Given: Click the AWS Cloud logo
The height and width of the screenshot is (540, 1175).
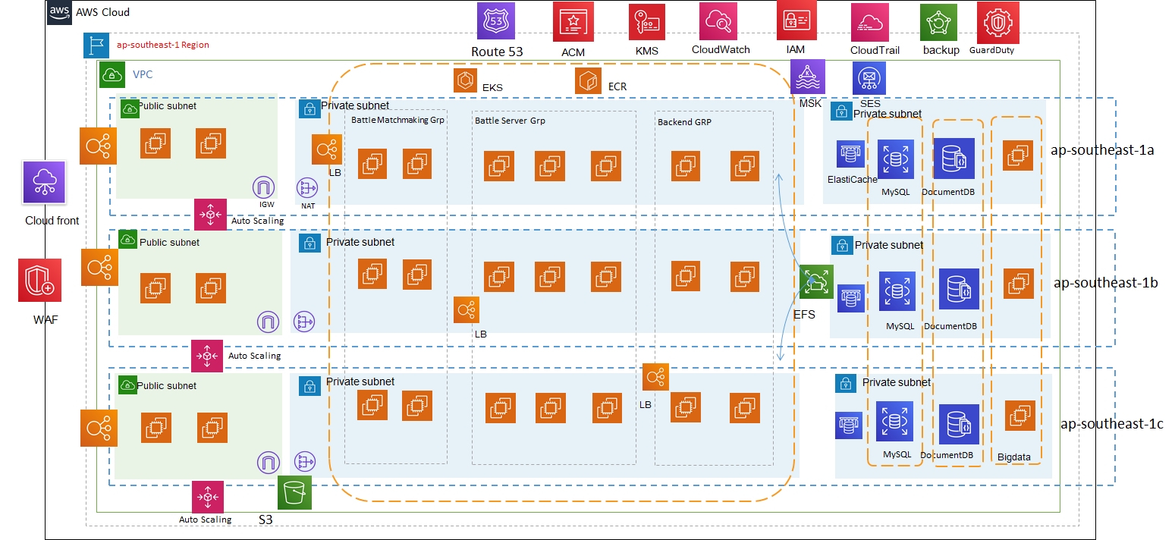Looking at the screenshot, I should coord(59,12).
